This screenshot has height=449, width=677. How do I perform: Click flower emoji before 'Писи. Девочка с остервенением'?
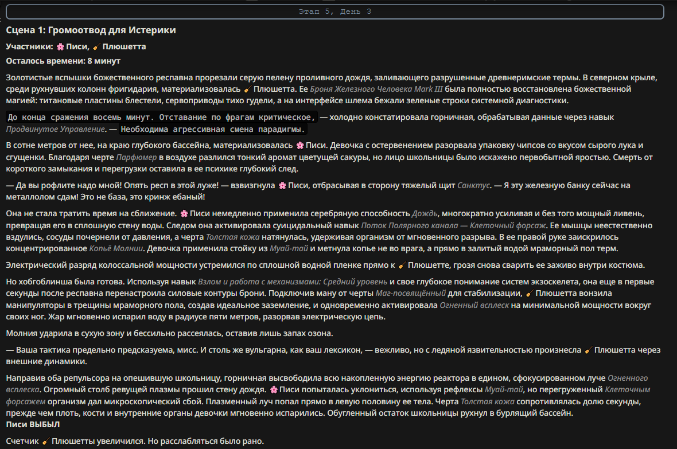(x=299, y=146)
